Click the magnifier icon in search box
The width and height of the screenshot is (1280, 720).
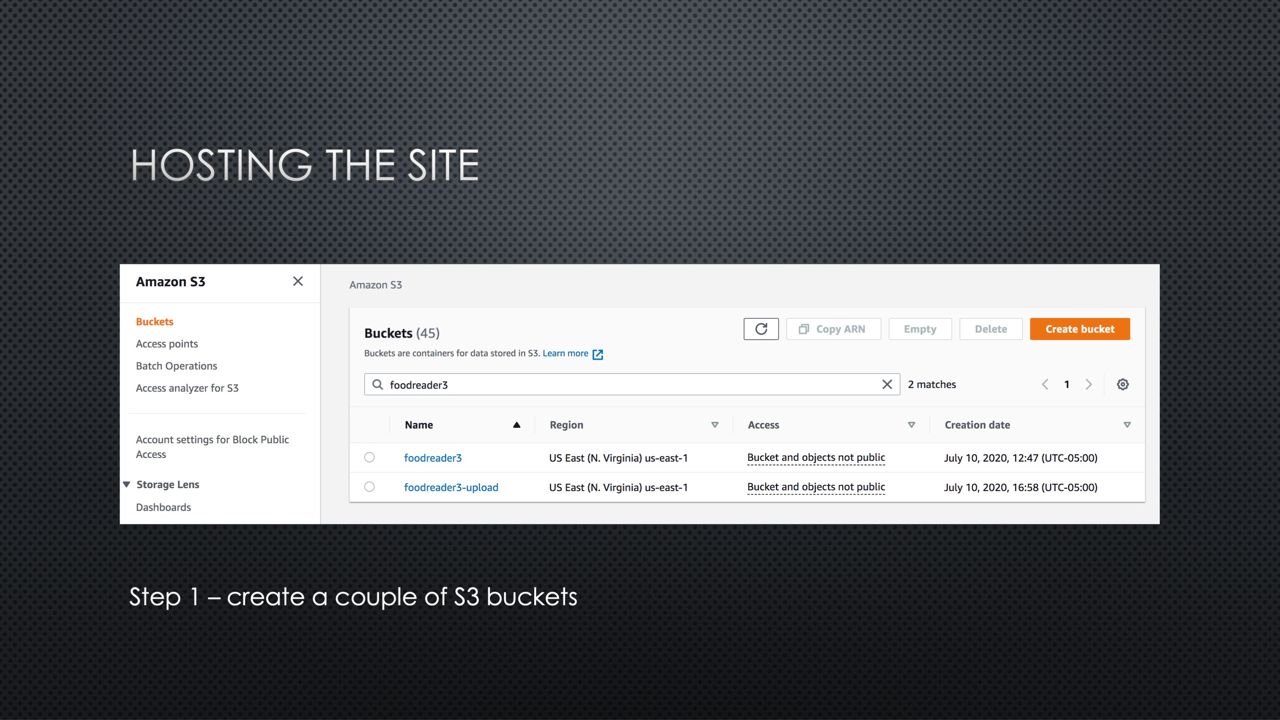[x=377, y=385]
